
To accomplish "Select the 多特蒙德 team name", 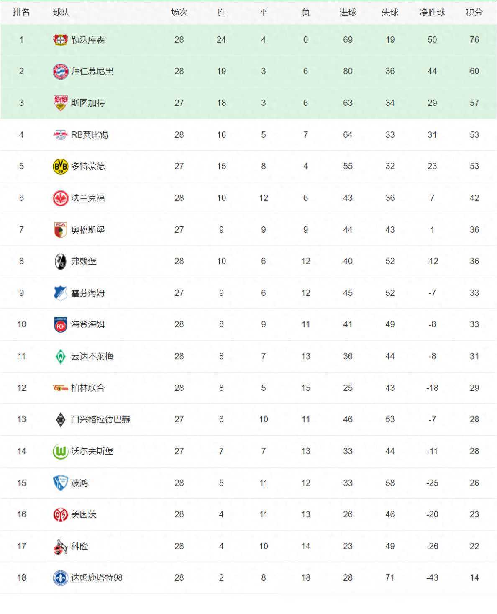I will point(88,167).
